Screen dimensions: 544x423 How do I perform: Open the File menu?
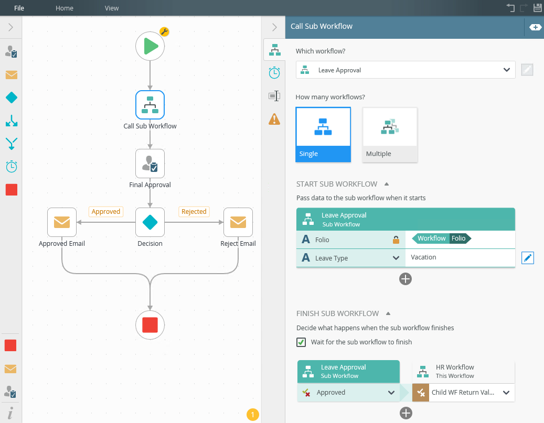19,8
